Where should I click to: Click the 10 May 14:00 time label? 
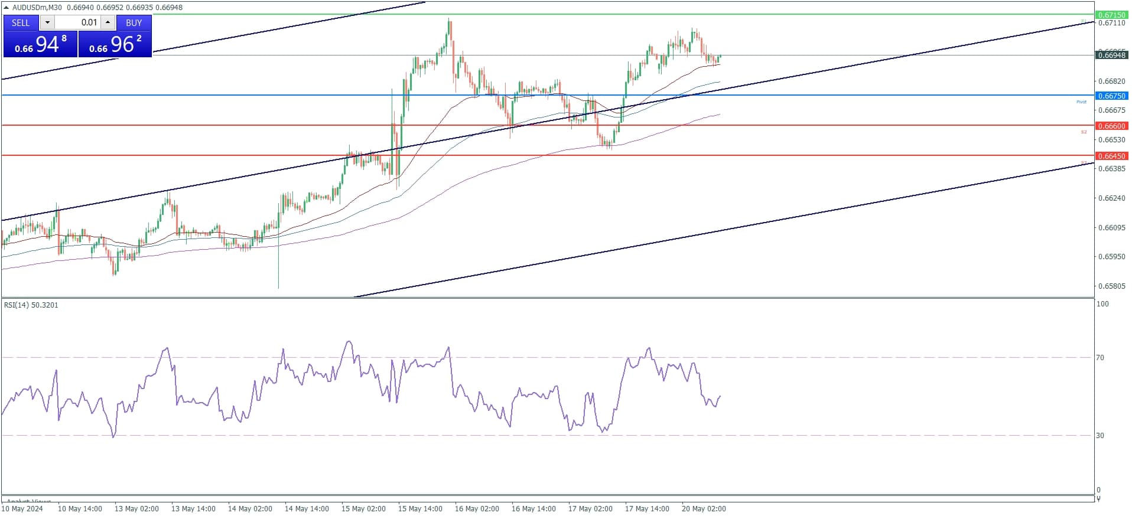coord(80,509)
